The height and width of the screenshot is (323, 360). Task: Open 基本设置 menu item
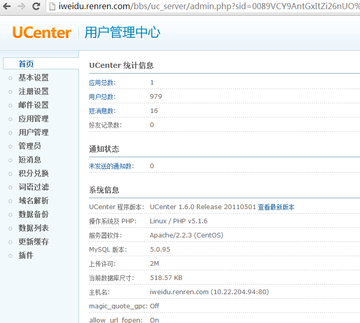[x=33, y=77]
